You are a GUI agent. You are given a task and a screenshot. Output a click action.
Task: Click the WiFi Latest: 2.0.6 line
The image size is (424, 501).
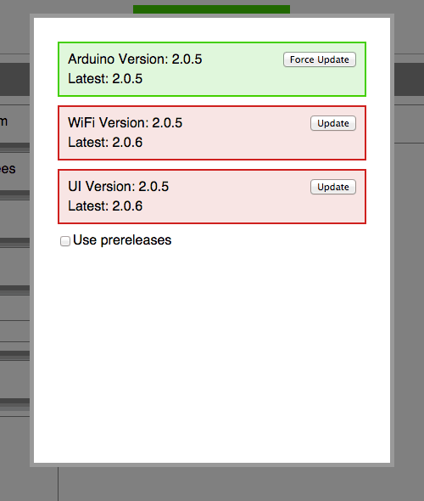105,142
